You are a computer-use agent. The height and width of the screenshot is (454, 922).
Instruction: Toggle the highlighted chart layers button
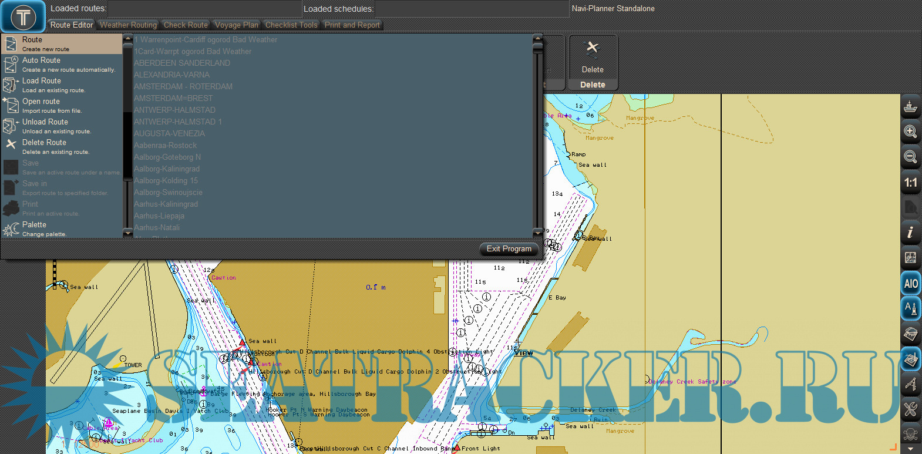coord(910,359)
